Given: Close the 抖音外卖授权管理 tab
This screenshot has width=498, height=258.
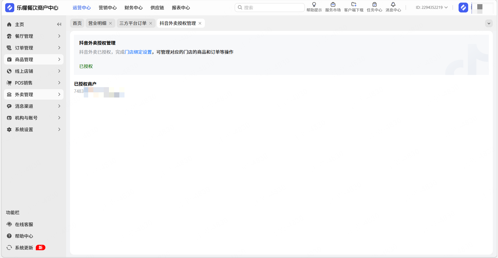Looking at the screenshot, I should tap(200, 23).
